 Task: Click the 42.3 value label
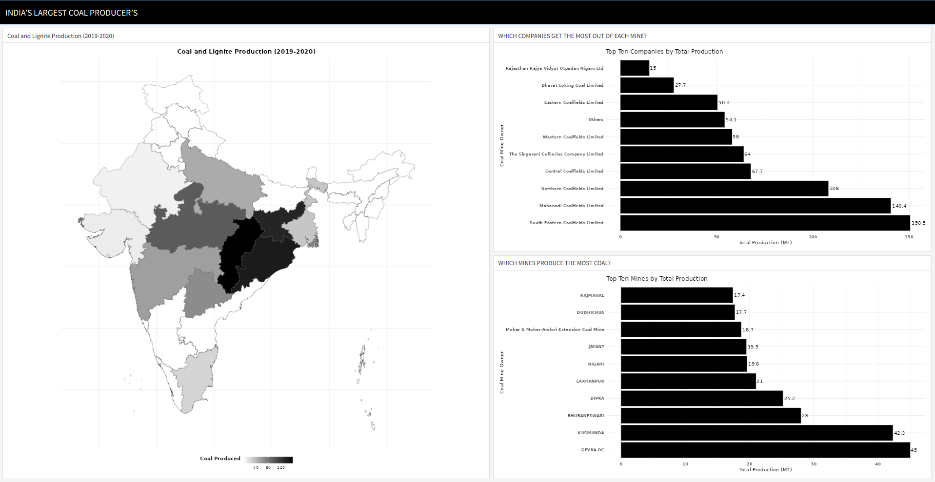click(899, 433)
